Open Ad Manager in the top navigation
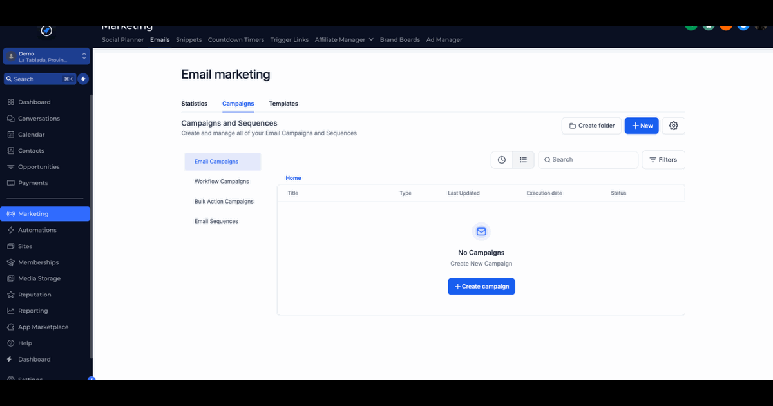The width and height of the screenshot is (773, 406). pyautogui.click(x=444, y=39)
